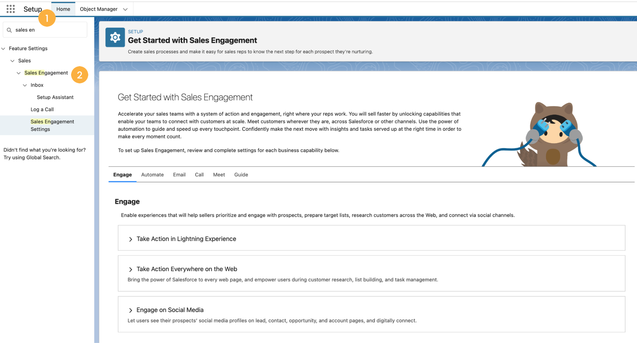The width and height of the screenshot is (637, 343).
Task: Click Engage on Social Media heading
Action: [170, 310]
